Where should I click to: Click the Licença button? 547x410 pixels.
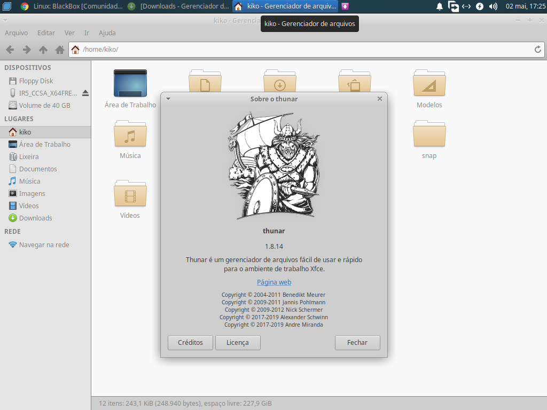click(238, 343)
